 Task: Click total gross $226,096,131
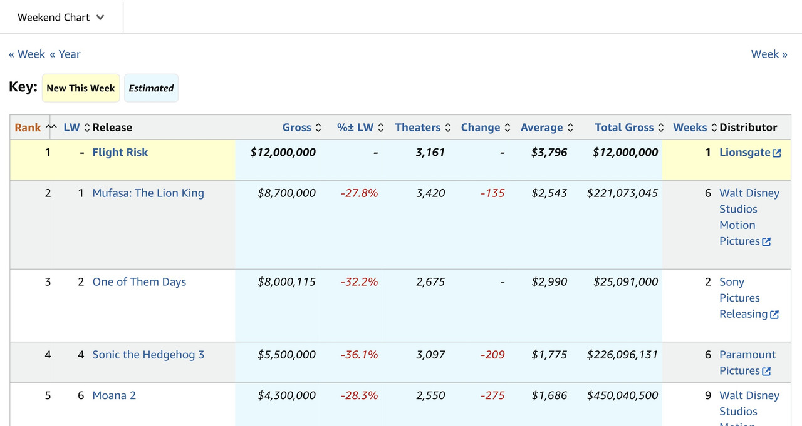pyautogui.click(x=623, y=355)
